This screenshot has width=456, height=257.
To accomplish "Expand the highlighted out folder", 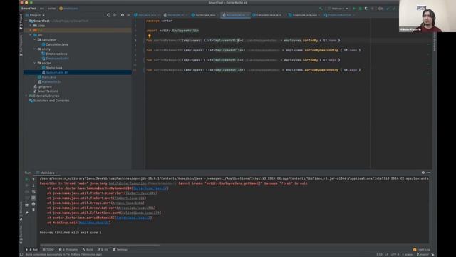I will point(31,30).
